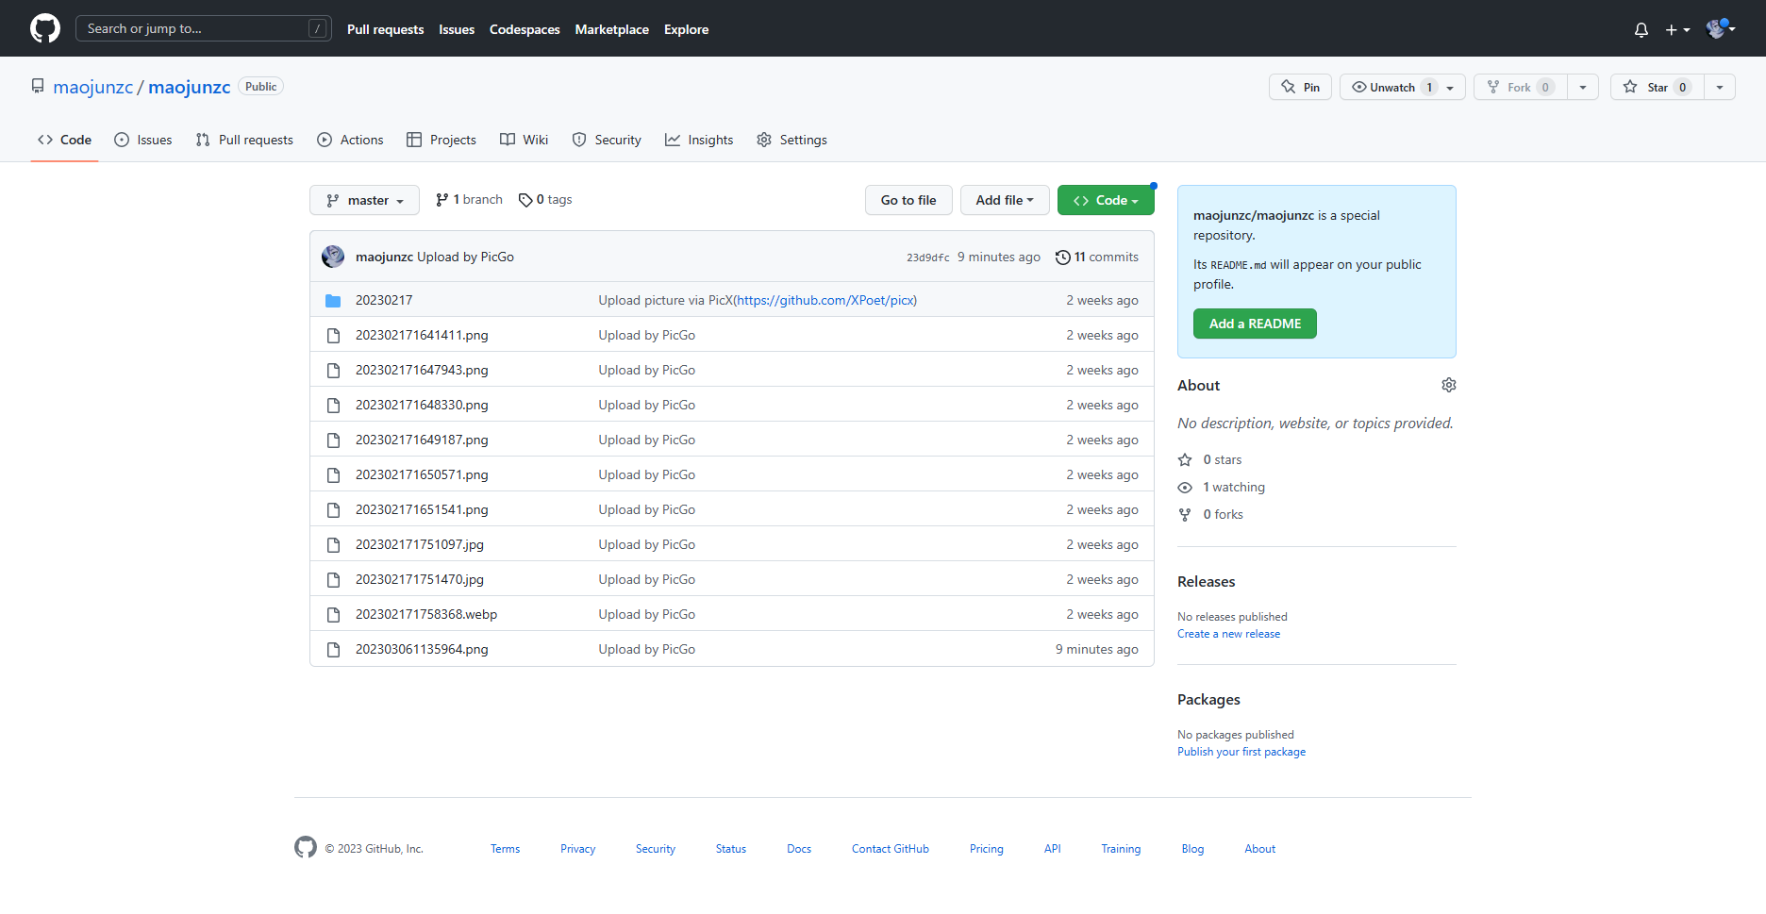Open the Wiki tab
1766x914 pixels.
click(524, 140)
